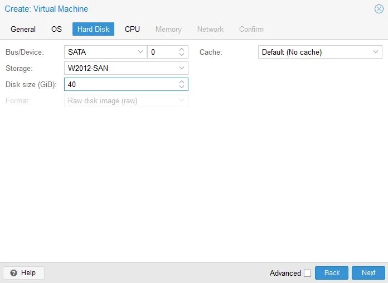Click the Next button
Image resolution: width=388 pixels, height=283 pixels.
(368, 273)
